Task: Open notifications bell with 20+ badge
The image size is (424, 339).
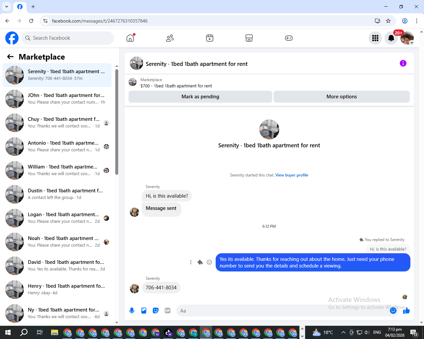Action: [x=391, y=38]
